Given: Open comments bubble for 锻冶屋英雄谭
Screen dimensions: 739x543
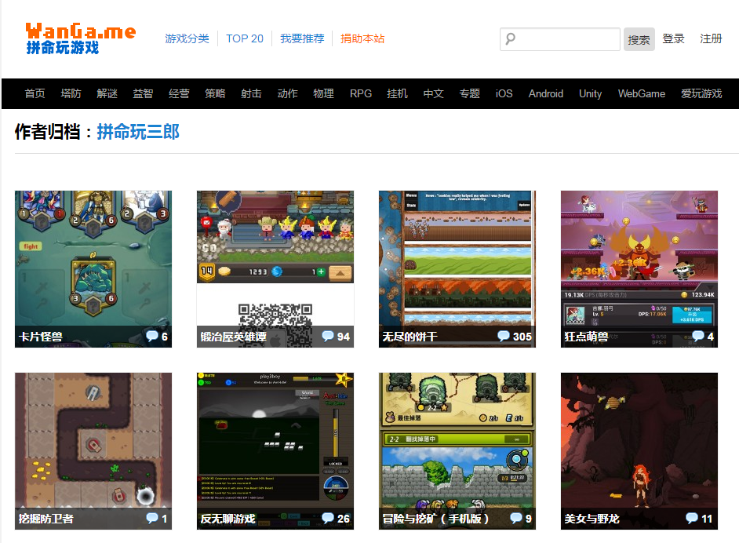Looking at the screenshot, I should [328, 337].
